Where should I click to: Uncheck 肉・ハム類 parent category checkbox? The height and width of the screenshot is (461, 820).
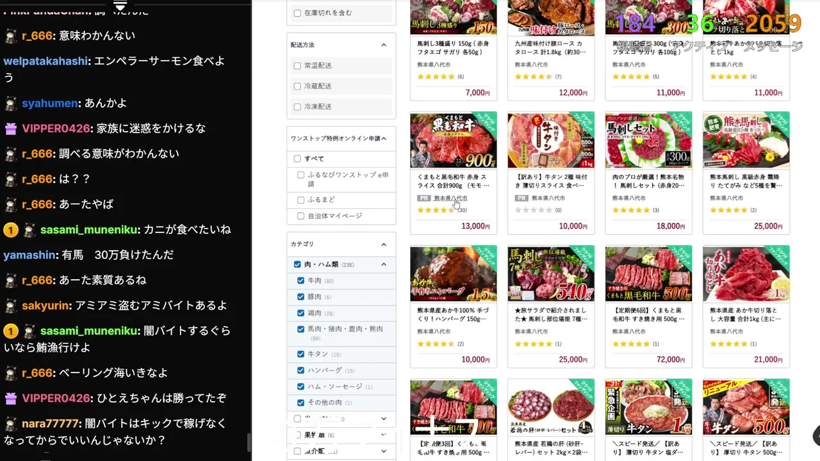(x=297, y=264)
